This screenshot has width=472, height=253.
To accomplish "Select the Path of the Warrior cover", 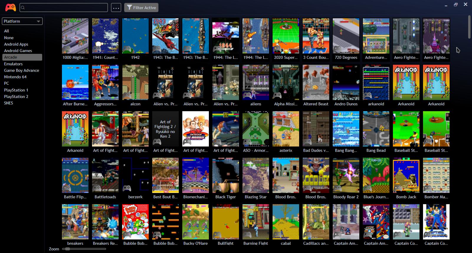I will pyautogui.click(x=196, y=129).
